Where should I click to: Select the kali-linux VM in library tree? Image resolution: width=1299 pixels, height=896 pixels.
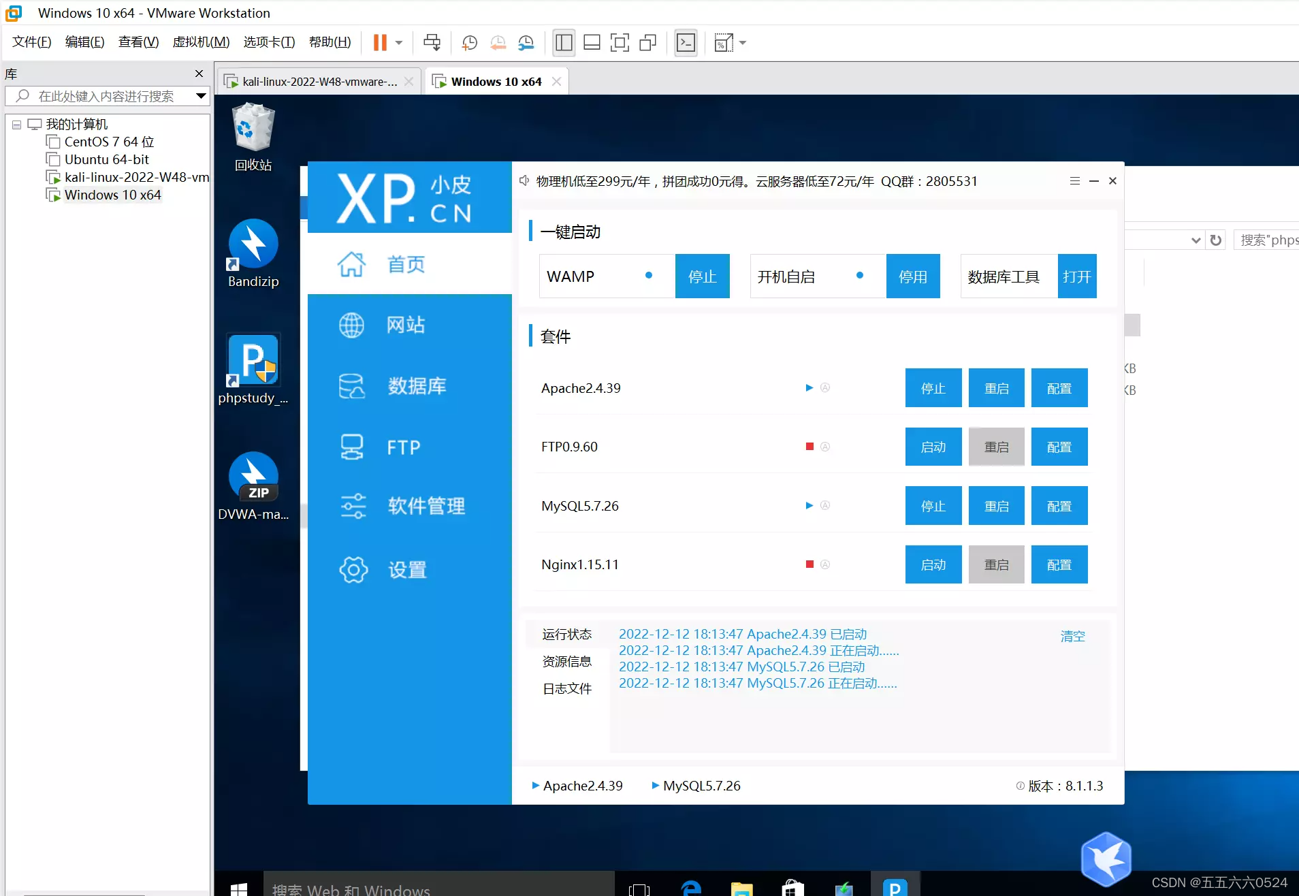(136, 177)
